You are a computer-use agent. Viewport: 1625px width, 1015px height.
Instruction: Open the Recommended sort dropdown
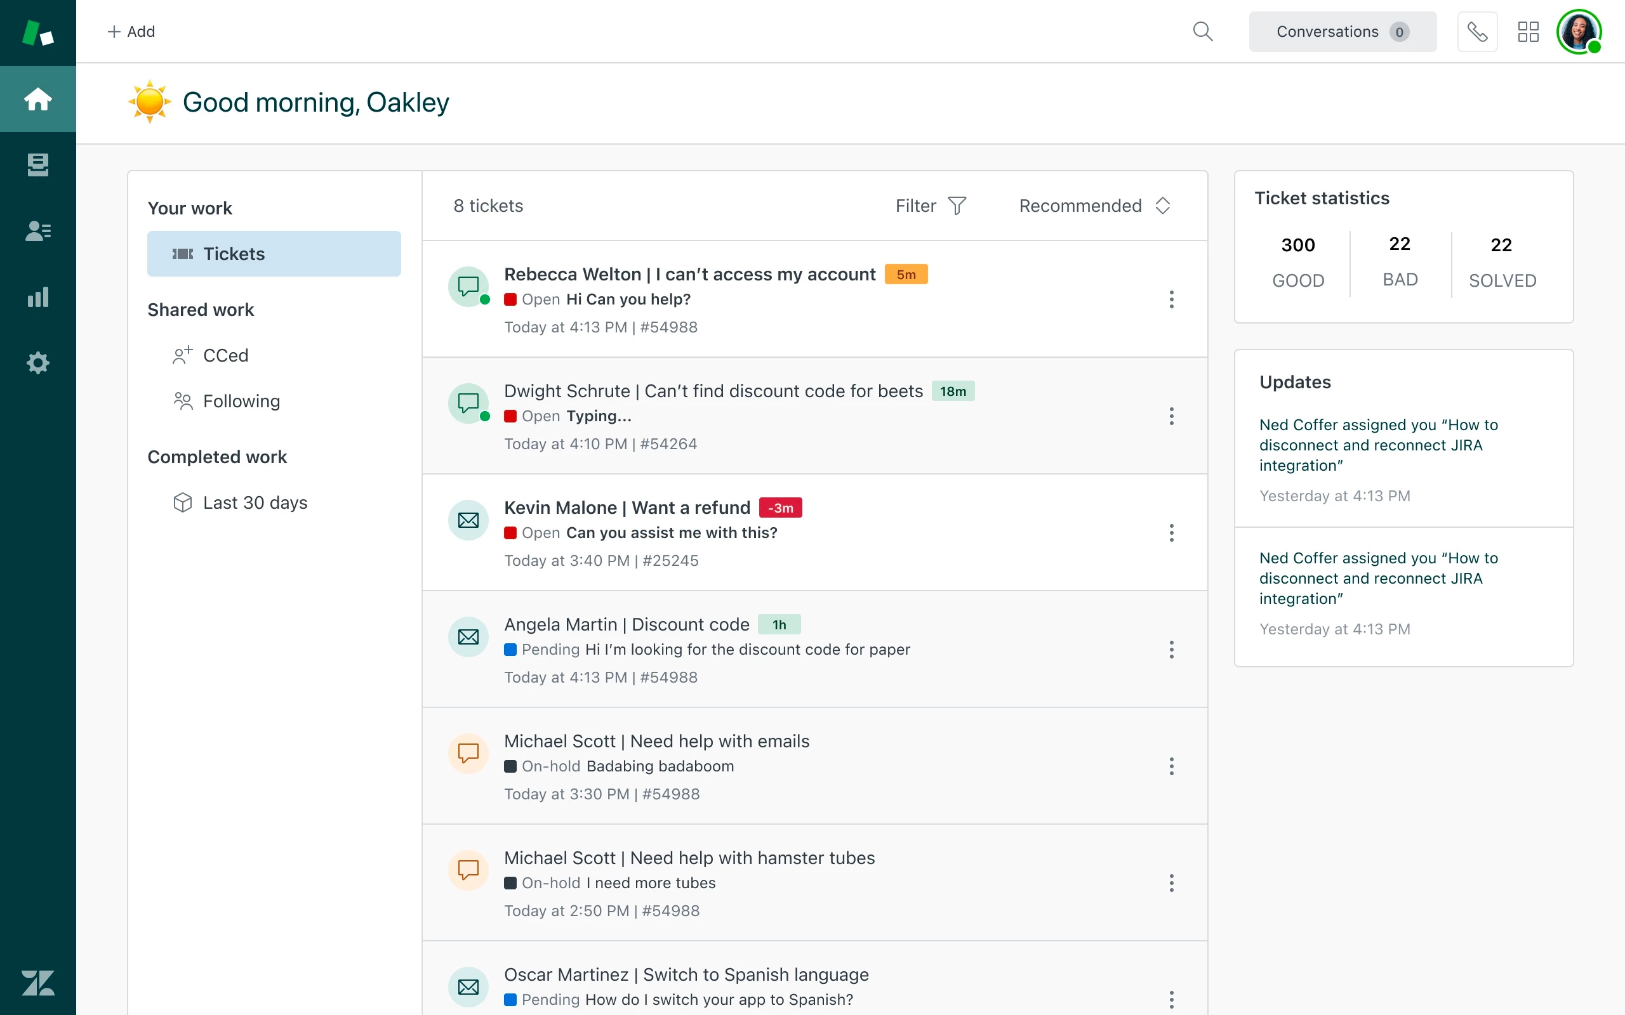(1094, 206)
